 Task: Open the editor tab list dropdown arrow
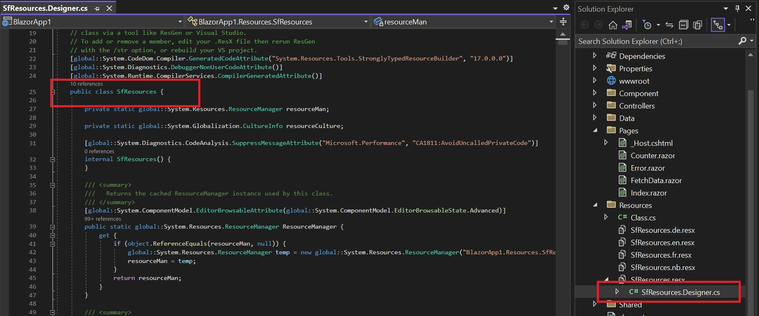click(x=555, y=8)
